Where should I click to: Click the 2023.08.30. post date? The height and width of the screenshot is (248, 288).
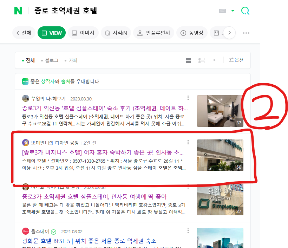click(x=81, y=99)
